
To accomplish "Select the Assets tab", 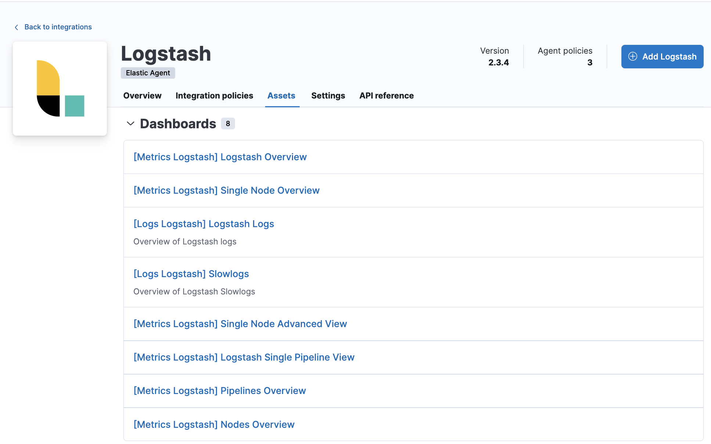I will (x=281, y=96).
